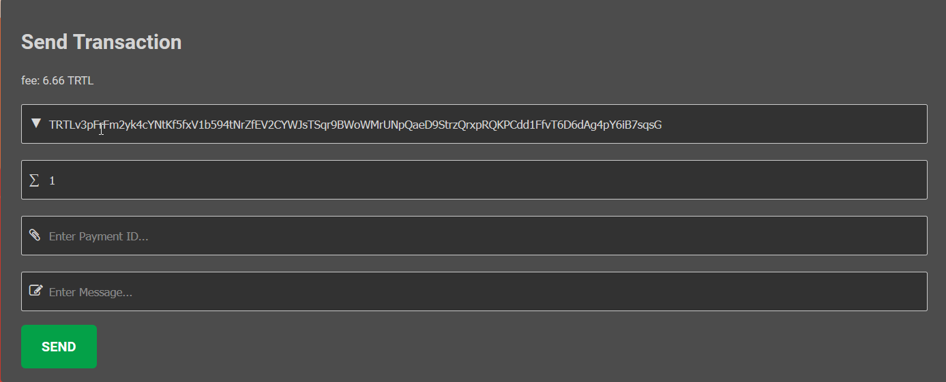Click empty space right of the wallet address

coord(791,125)
